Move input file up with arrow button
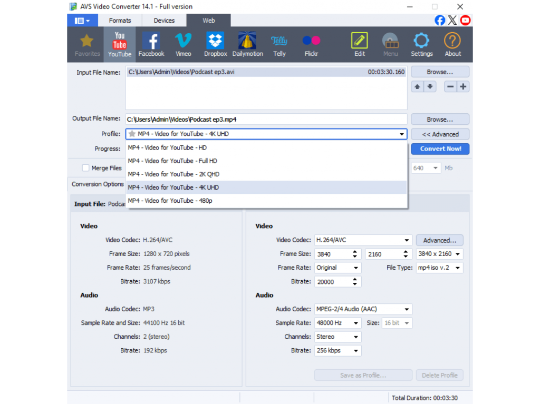 [x=418, y=87]
